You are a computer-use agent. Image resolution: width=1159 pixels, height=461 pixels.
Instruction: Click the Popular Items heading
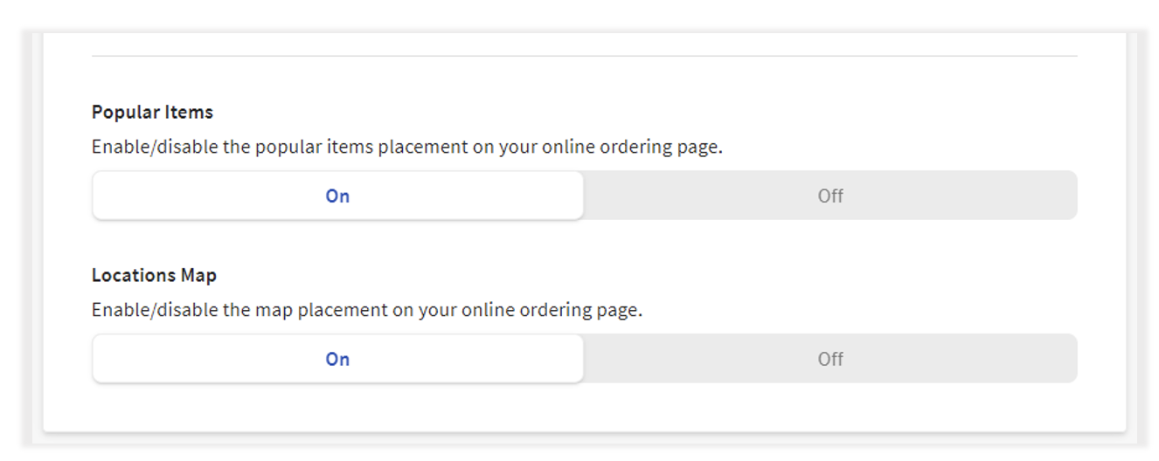pos(152,113)
